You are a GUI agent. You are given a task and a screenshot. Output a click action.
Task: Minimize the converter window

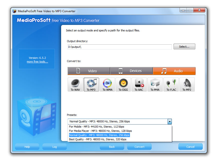pos(183,10)
